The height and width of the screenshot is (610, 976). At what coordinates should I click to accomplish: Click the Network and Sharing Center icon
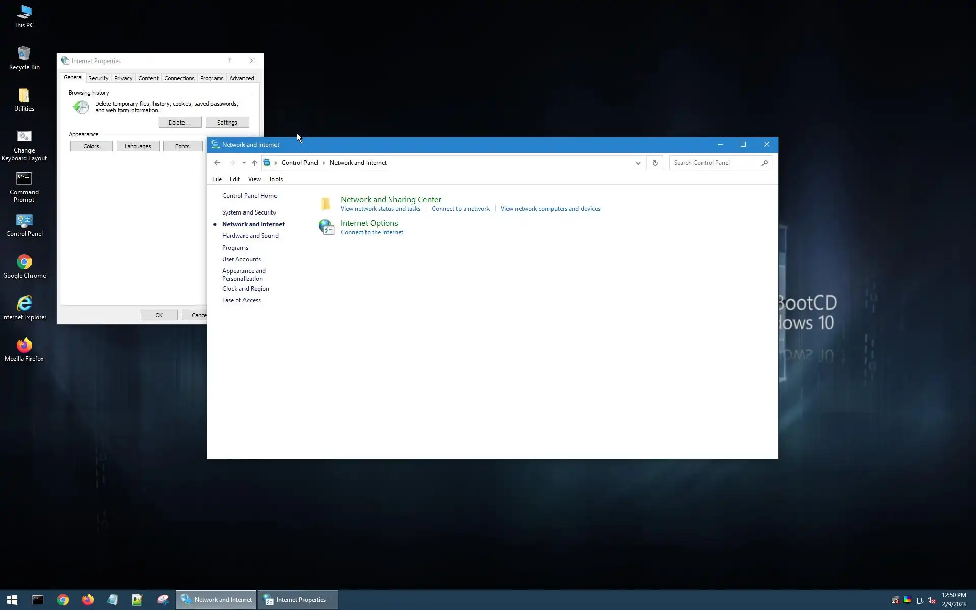tap(326, 204)
